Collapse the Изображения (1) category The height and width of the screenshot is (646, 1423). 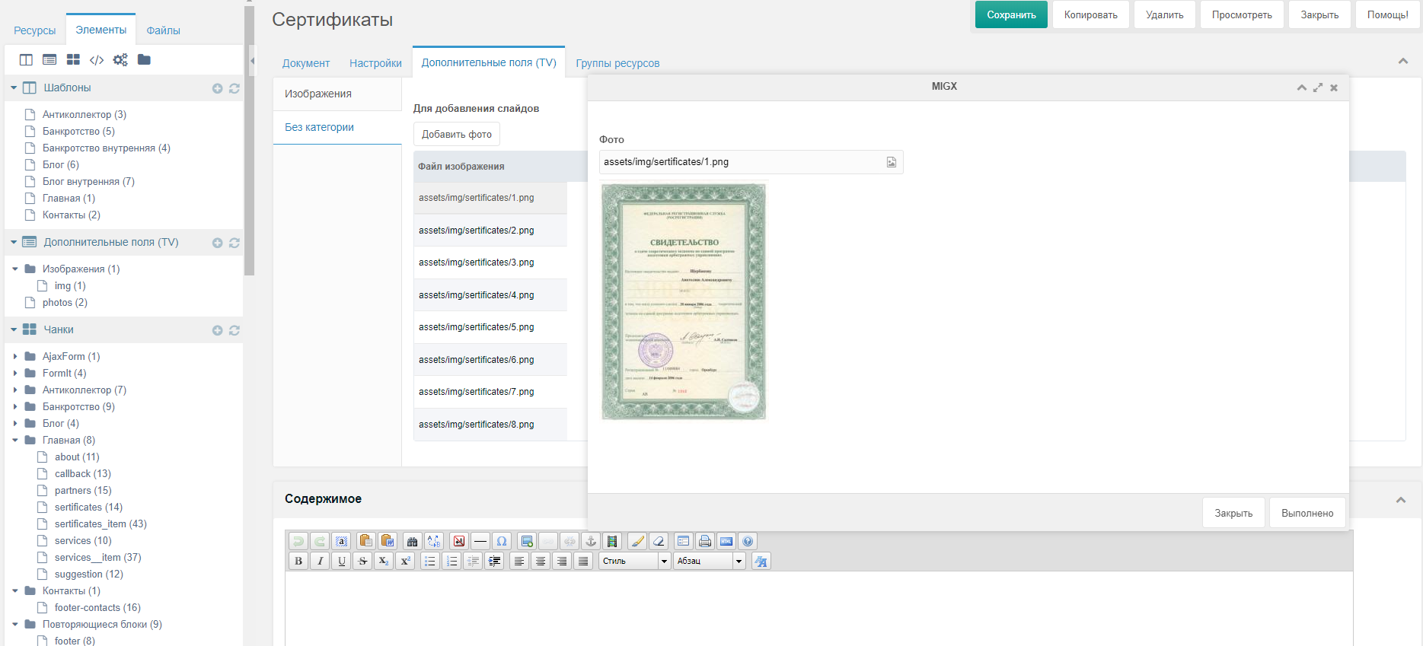click(15, 269)
